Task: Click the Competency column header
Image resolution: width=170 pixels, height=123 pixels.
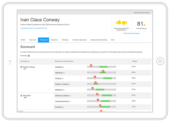Action: pyautogui.click(x=25, y=61)
